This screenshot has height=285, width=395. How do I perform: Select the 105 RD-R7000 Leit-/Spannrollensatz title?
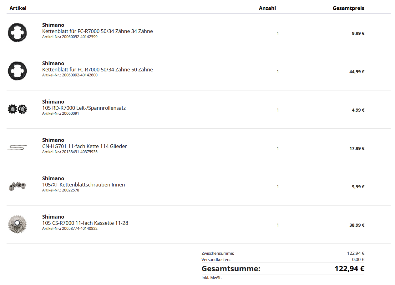(x=84, y=108)
